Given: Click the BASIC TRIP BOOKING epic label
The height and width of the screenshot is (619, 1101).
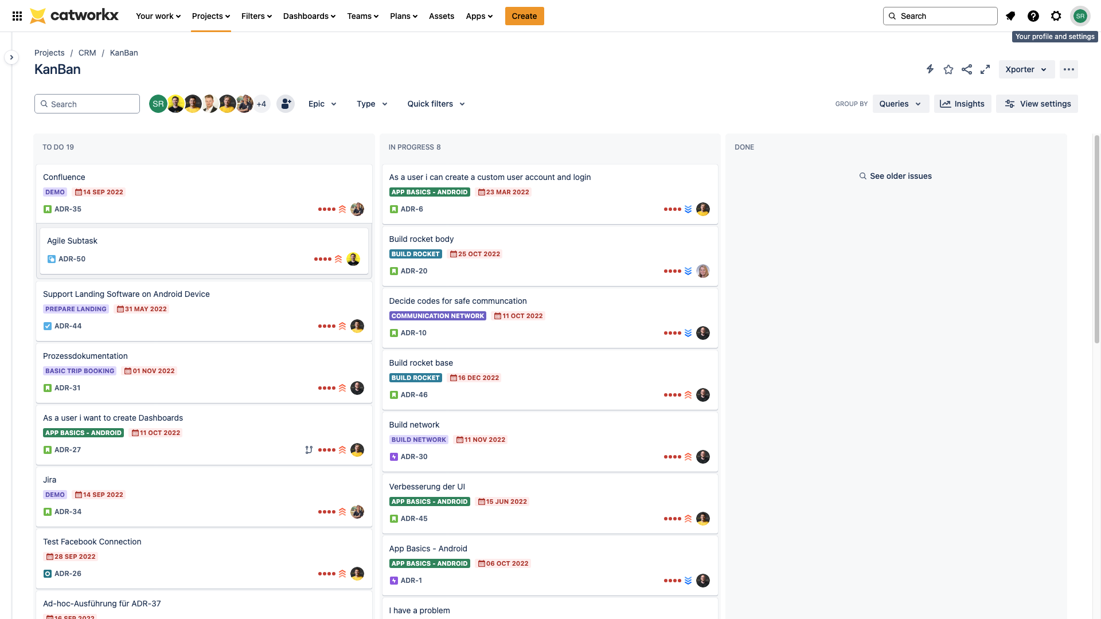Looking at the screenshot, I should [80, 371].
